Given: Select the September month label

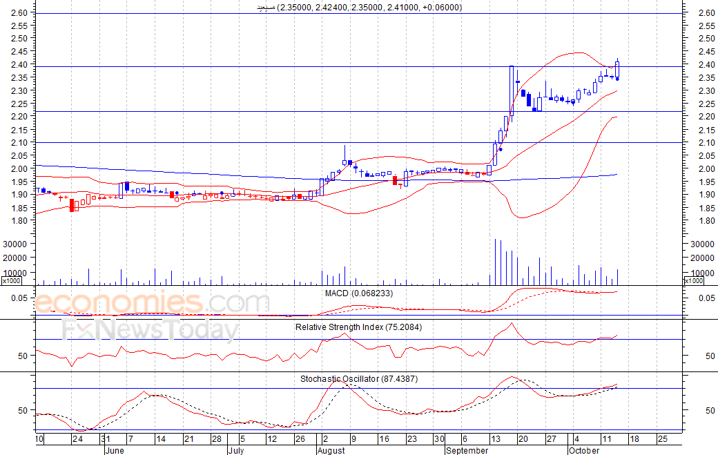Looking at the screenshot, I should click(x=467, y=450).
